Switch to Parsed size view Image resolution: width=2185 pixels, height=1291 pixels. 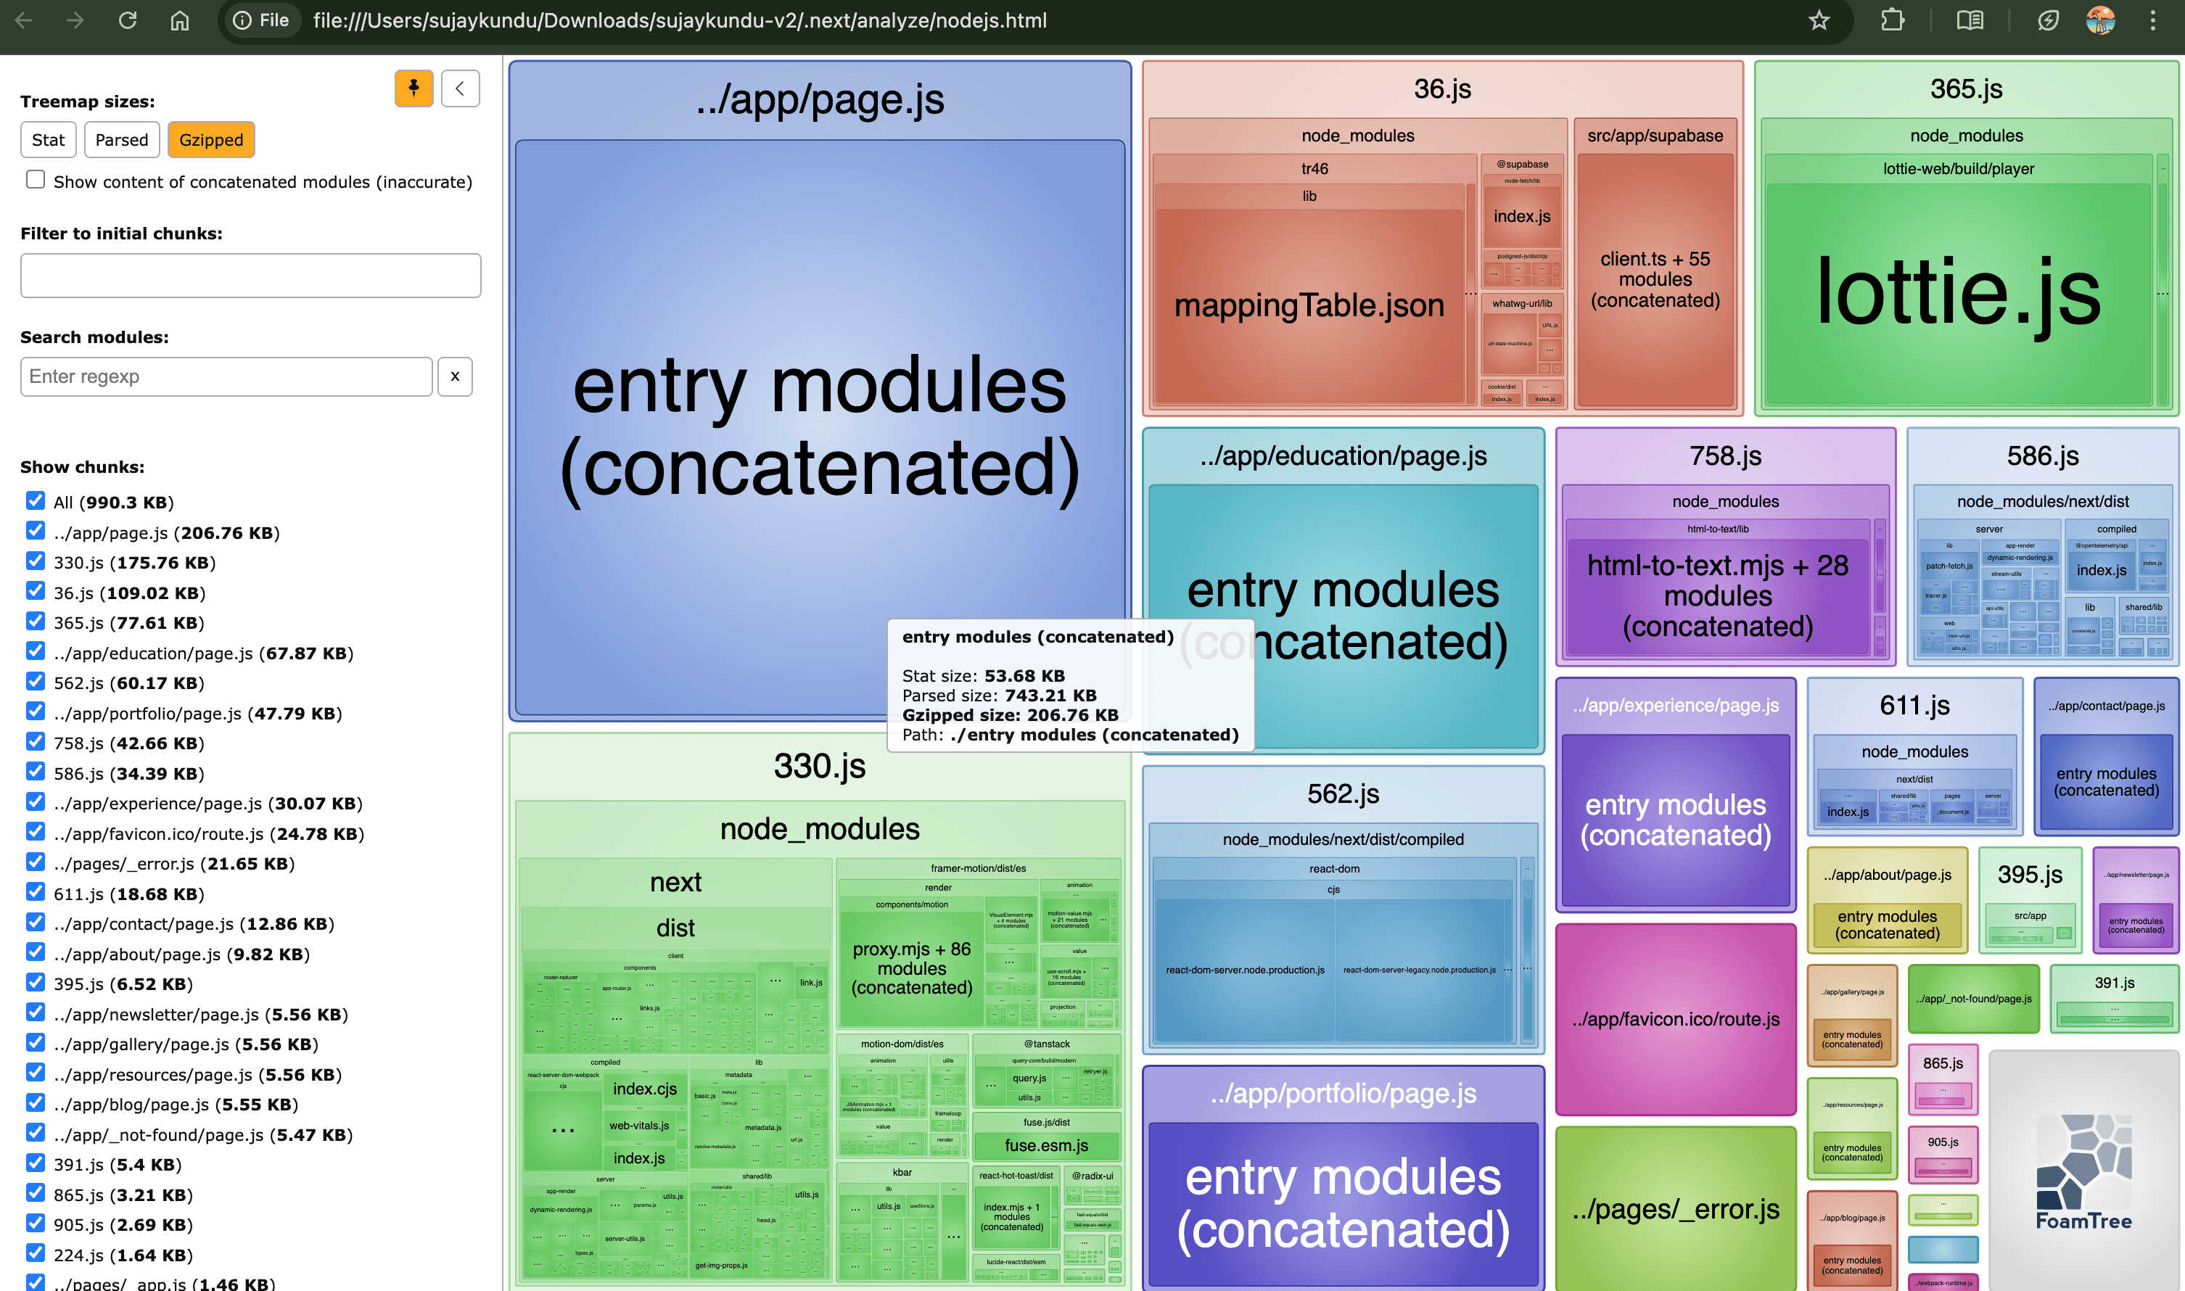[x=121, y=139]
